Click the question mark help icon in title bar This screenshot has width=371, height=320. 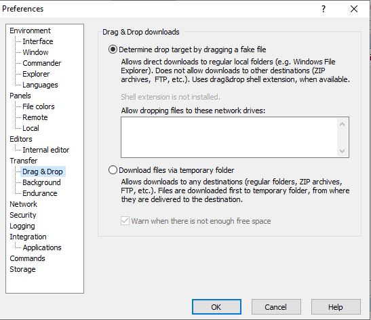pyautogui.click(x=324, y=9)
